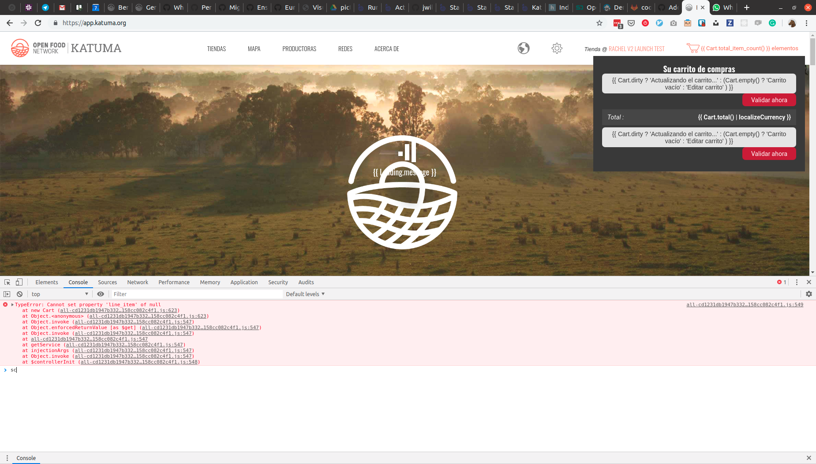
Task: Switch to the WhatsApp tab
Action: (x=722, y=7)
